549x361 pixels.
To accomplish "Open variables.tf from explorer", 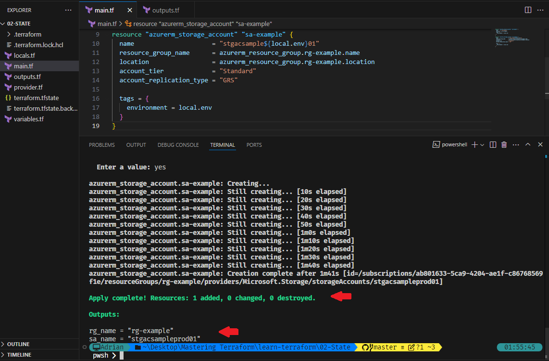I will [39, 119].
